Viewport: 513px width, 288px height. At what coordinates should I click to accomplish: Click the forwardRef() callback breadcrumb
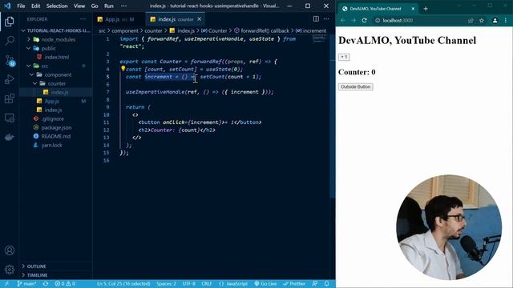[x=261, y=30]
